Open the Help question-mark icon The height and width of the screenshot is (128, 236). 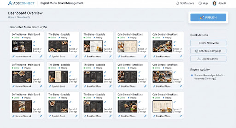(200, 3)
